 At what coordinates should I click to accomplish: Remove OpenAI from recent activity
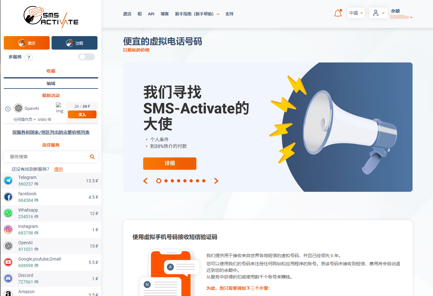8,109
